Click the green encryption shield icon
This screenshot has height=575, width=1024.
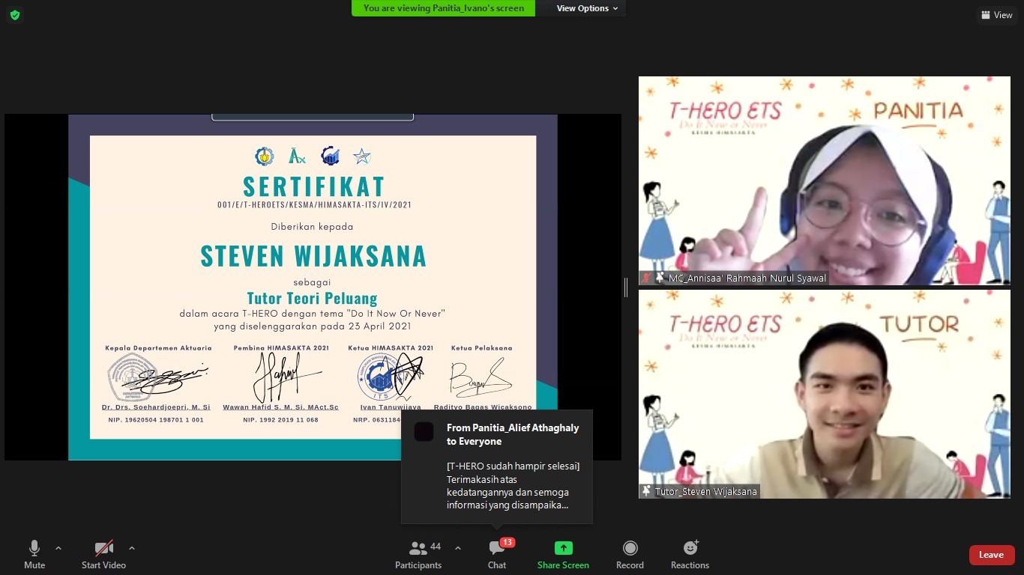tap(15, 15)
